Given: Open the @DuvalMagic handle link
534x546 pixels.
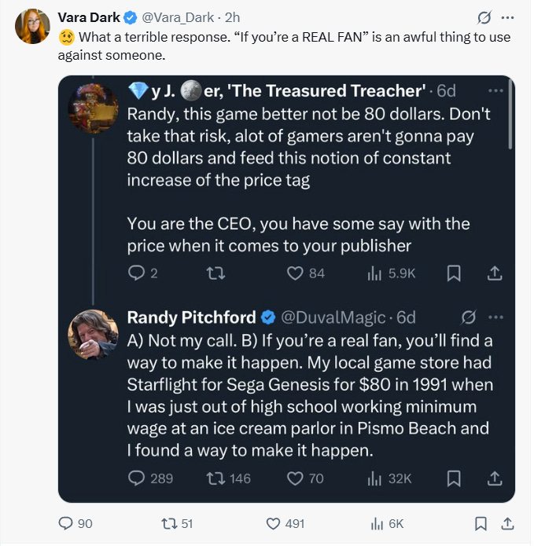Looking at the screenshot, I should pos(333,317).
